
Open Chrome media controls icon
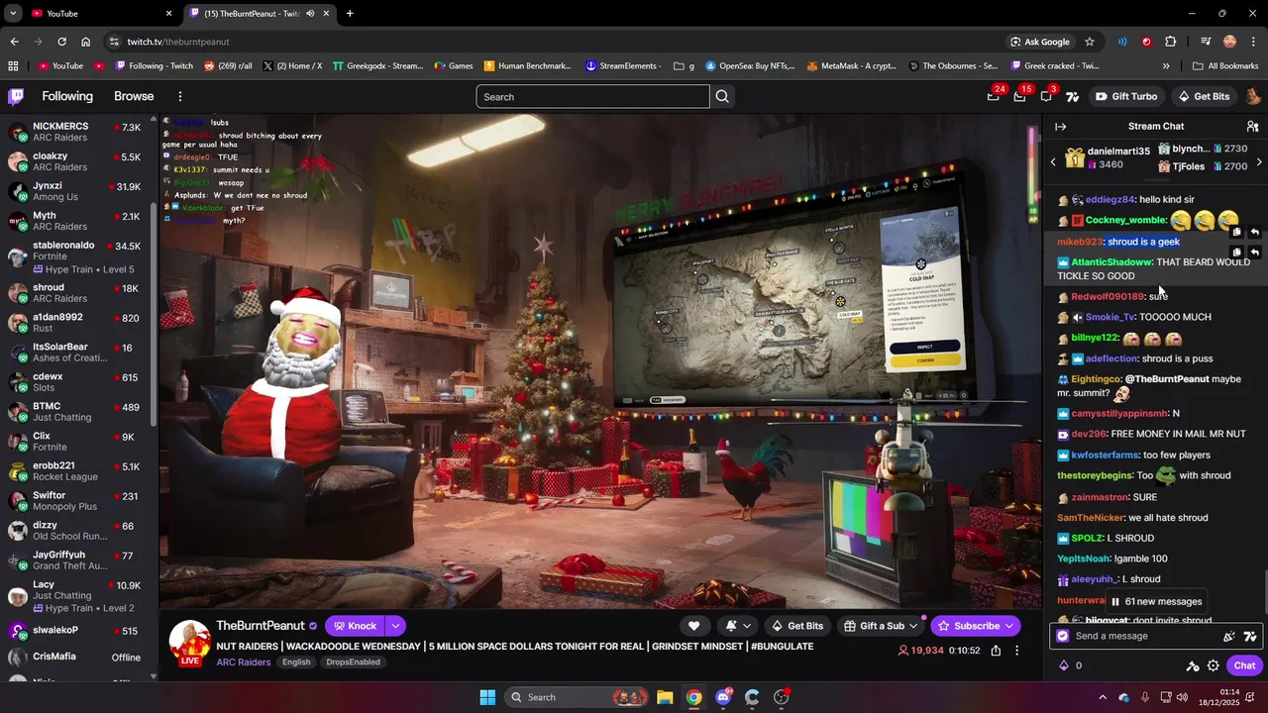[x=1206, y=42]
